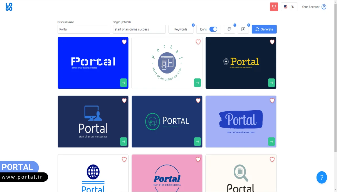Select the monitor-and-user Portal logo thumbnail
The height and width of the screenshot is (192, 337).
pyautogui.click(x=93, y=121)
